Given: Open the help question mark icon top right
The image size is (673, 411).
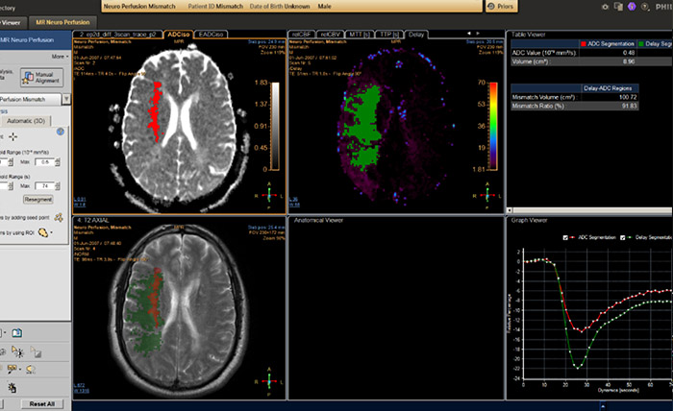Looking at the screenshot, I should [645, 7].
